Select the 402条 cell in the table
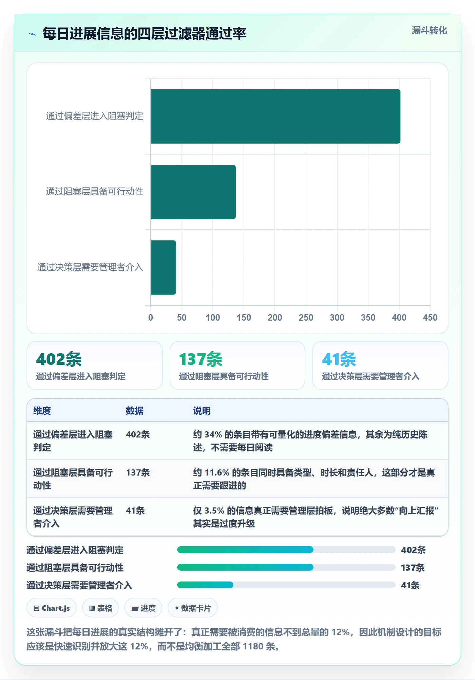 [x=138, y=434]
